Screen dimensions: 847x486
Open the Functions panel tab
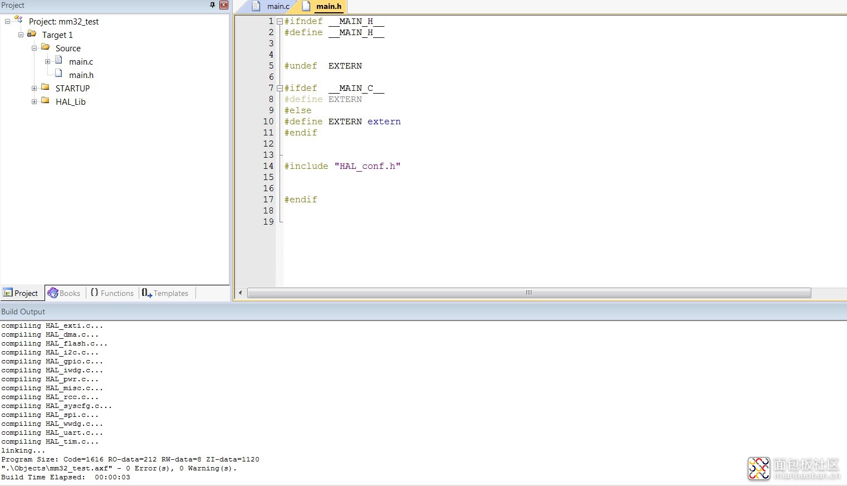pyautogui.click(x=112, y=293)
